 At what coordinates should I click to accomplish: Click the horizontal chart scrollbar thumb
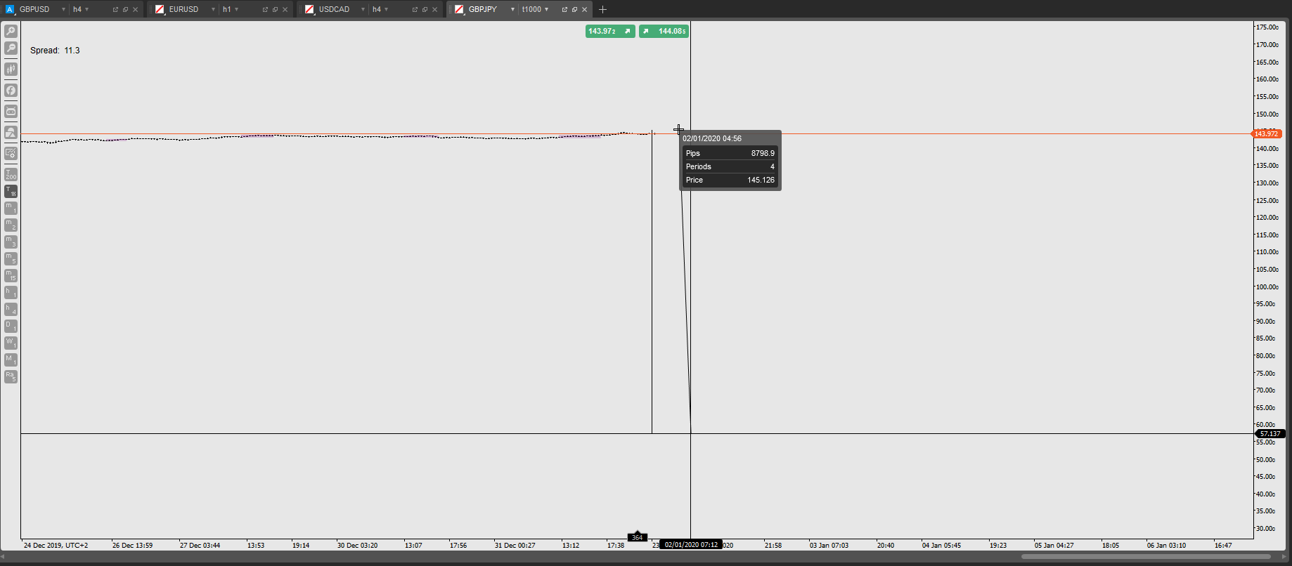[1146, 557]
